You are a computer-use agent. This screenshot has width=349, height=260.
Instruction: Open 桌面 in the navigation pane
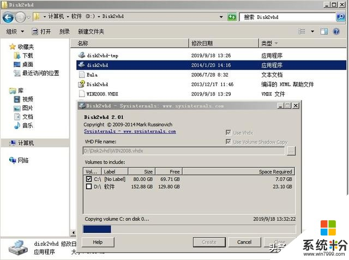(27, 64)
